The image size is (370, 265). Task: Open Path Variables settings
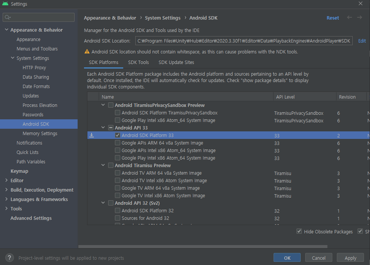tap(31, 162)
